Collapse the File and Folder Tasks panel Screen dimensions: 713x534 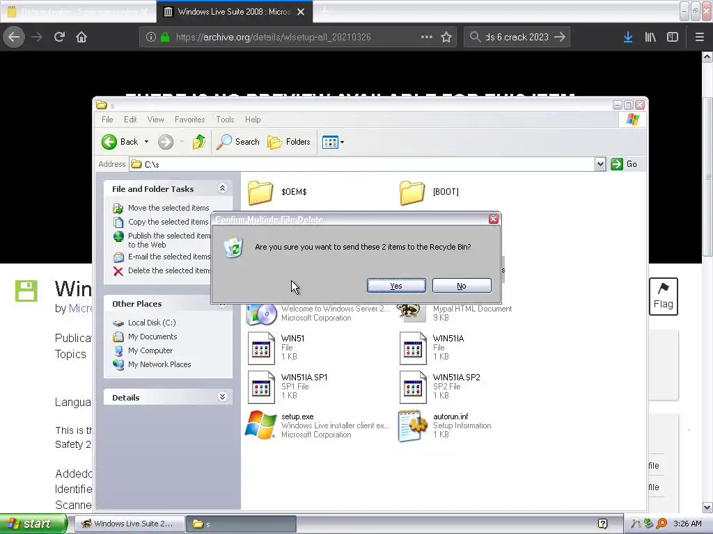tap(222, 188)
